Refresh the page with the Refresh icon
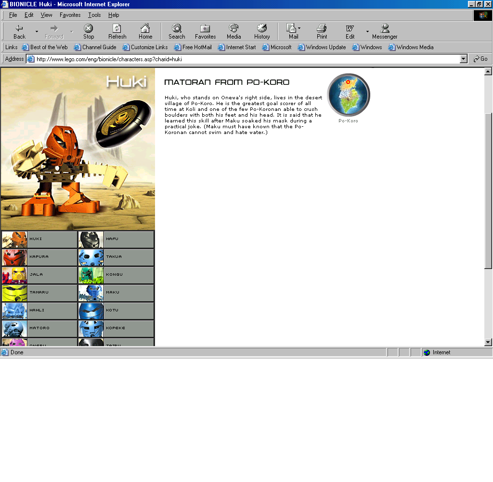The height and width of the screenshot is (482, 493). [x=117, y=28]
